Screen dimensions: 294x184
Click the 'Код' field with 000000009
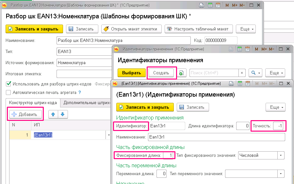(221, 40)
